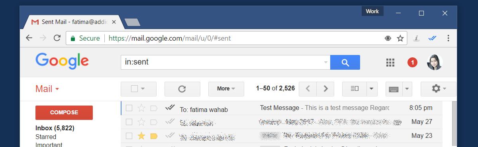The width and height of the screenshot is (478, 147).
Task: Open the red notifications badge
Action: pyautogui.click(x=412, y=63)
